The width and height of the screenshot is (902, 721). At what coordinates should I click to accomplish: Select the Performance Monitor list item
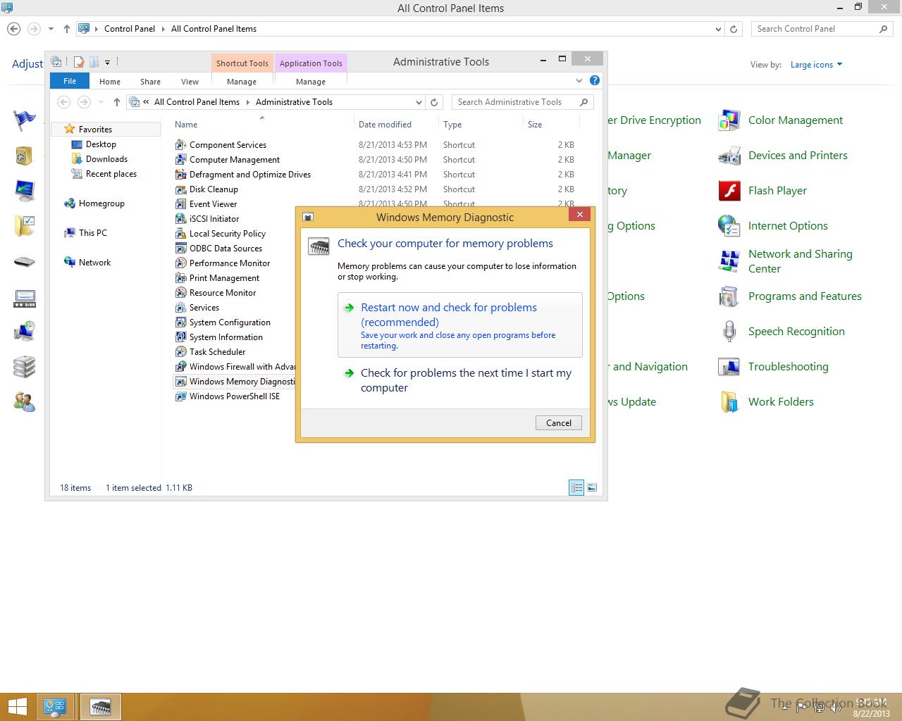coord(230,263)
